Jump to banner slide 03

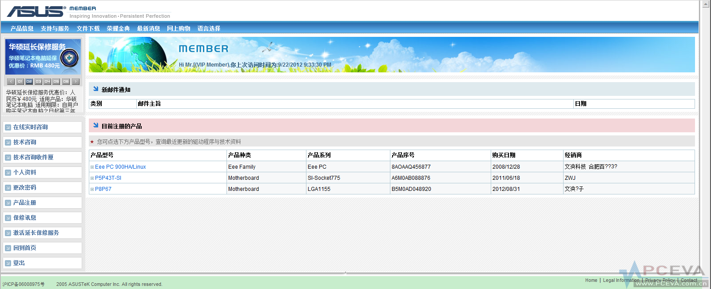(x=38, y=82)
